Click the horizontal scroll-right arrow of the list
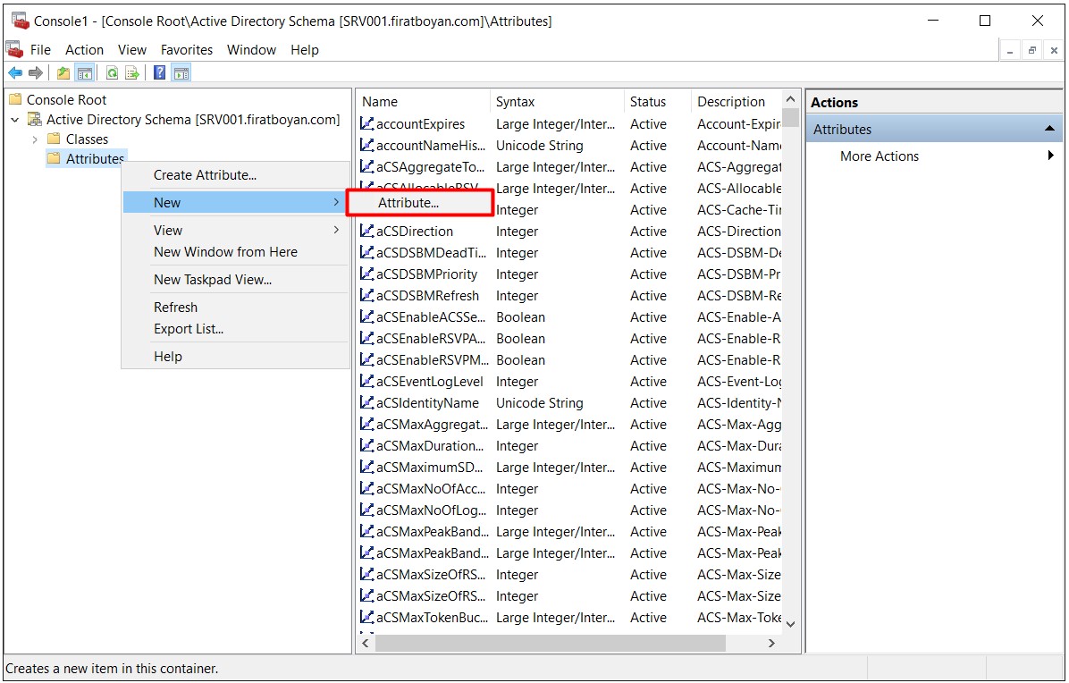The height and width of the screenshot is (683, 1069). click(x=771, y=643)
